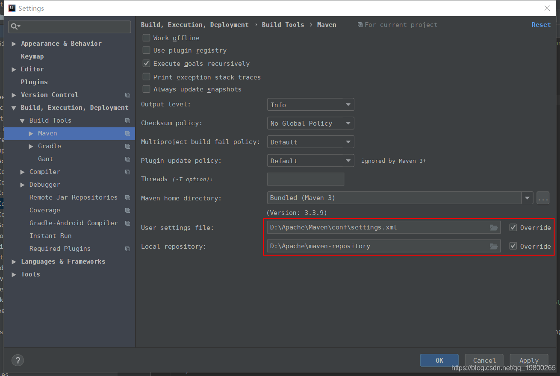Select Keymap in settings tree

pos(32,56)
